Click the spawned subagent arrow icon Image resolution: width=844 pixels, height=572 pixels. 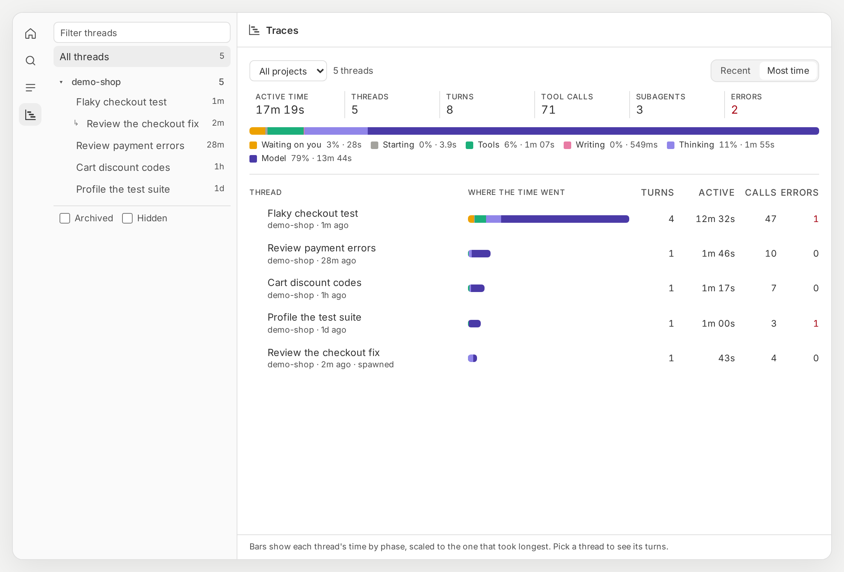point(76,123)
